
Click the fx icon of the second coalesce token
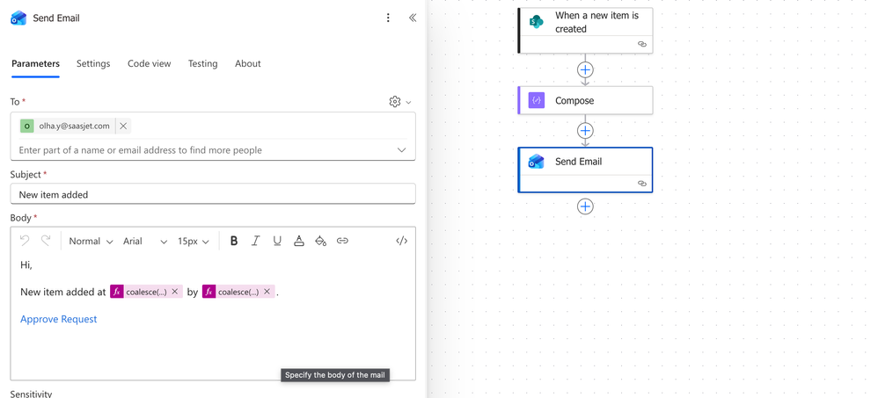click(x=209, y=292)
